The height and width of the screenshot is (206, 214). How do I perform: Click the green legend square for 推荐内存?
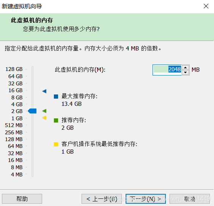point(56,120)
